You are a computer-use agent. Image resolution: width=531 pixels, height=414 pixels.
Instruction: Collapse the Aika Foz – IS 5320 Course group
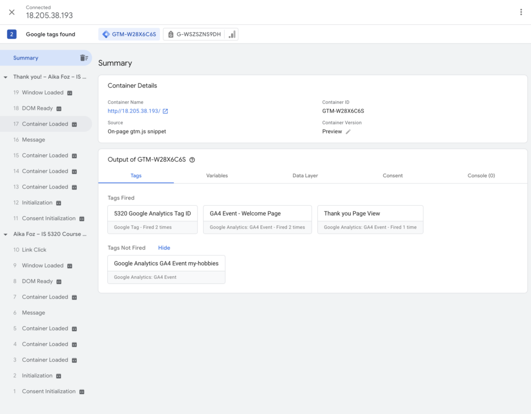click(6, 234)
